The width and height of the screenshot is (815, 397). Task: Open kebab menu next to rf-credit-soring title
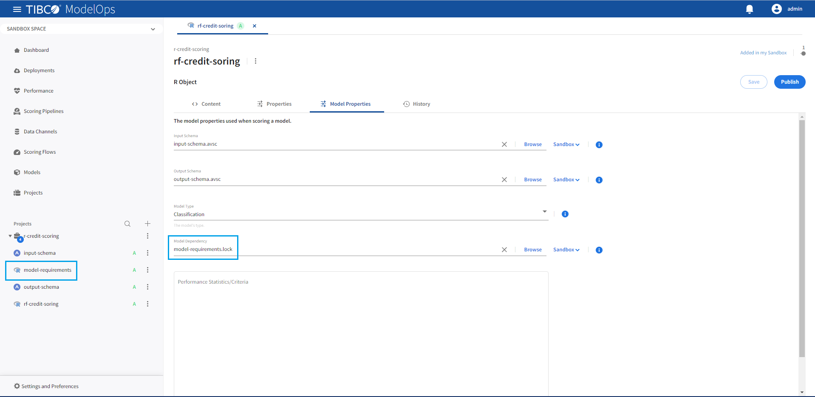255,61
